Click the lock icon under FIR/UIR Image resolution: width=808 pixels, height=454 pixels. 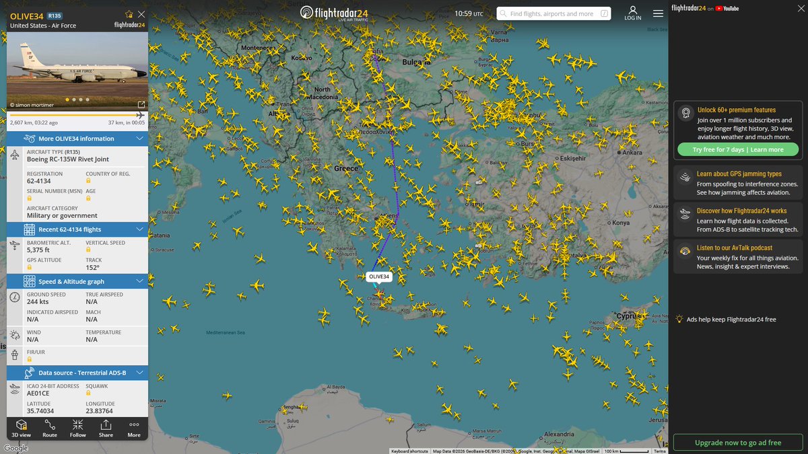point(30,359)
